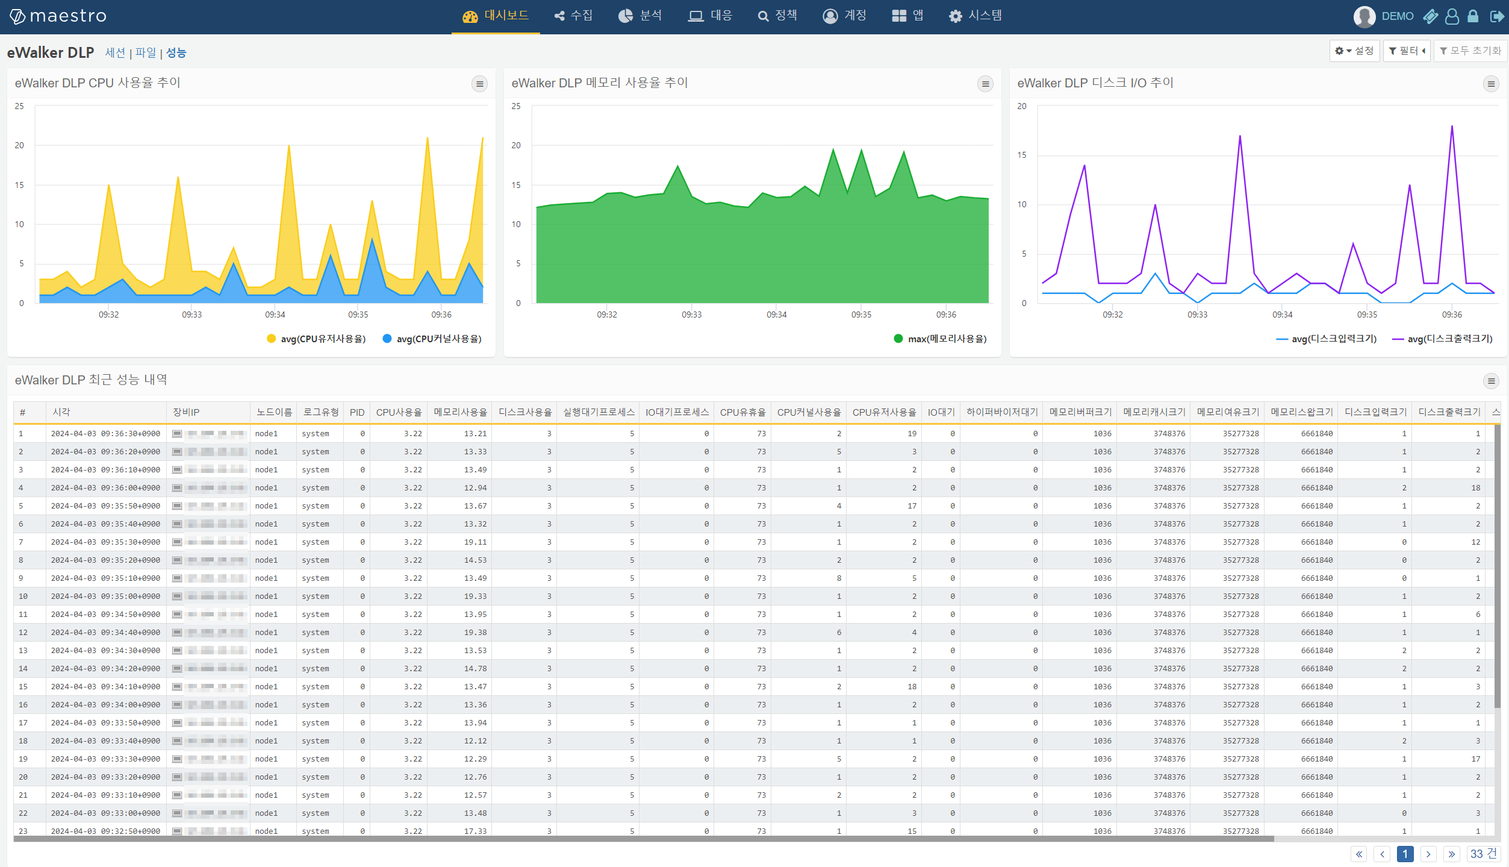Switch to the 세션 tab

tap(115, 53)
